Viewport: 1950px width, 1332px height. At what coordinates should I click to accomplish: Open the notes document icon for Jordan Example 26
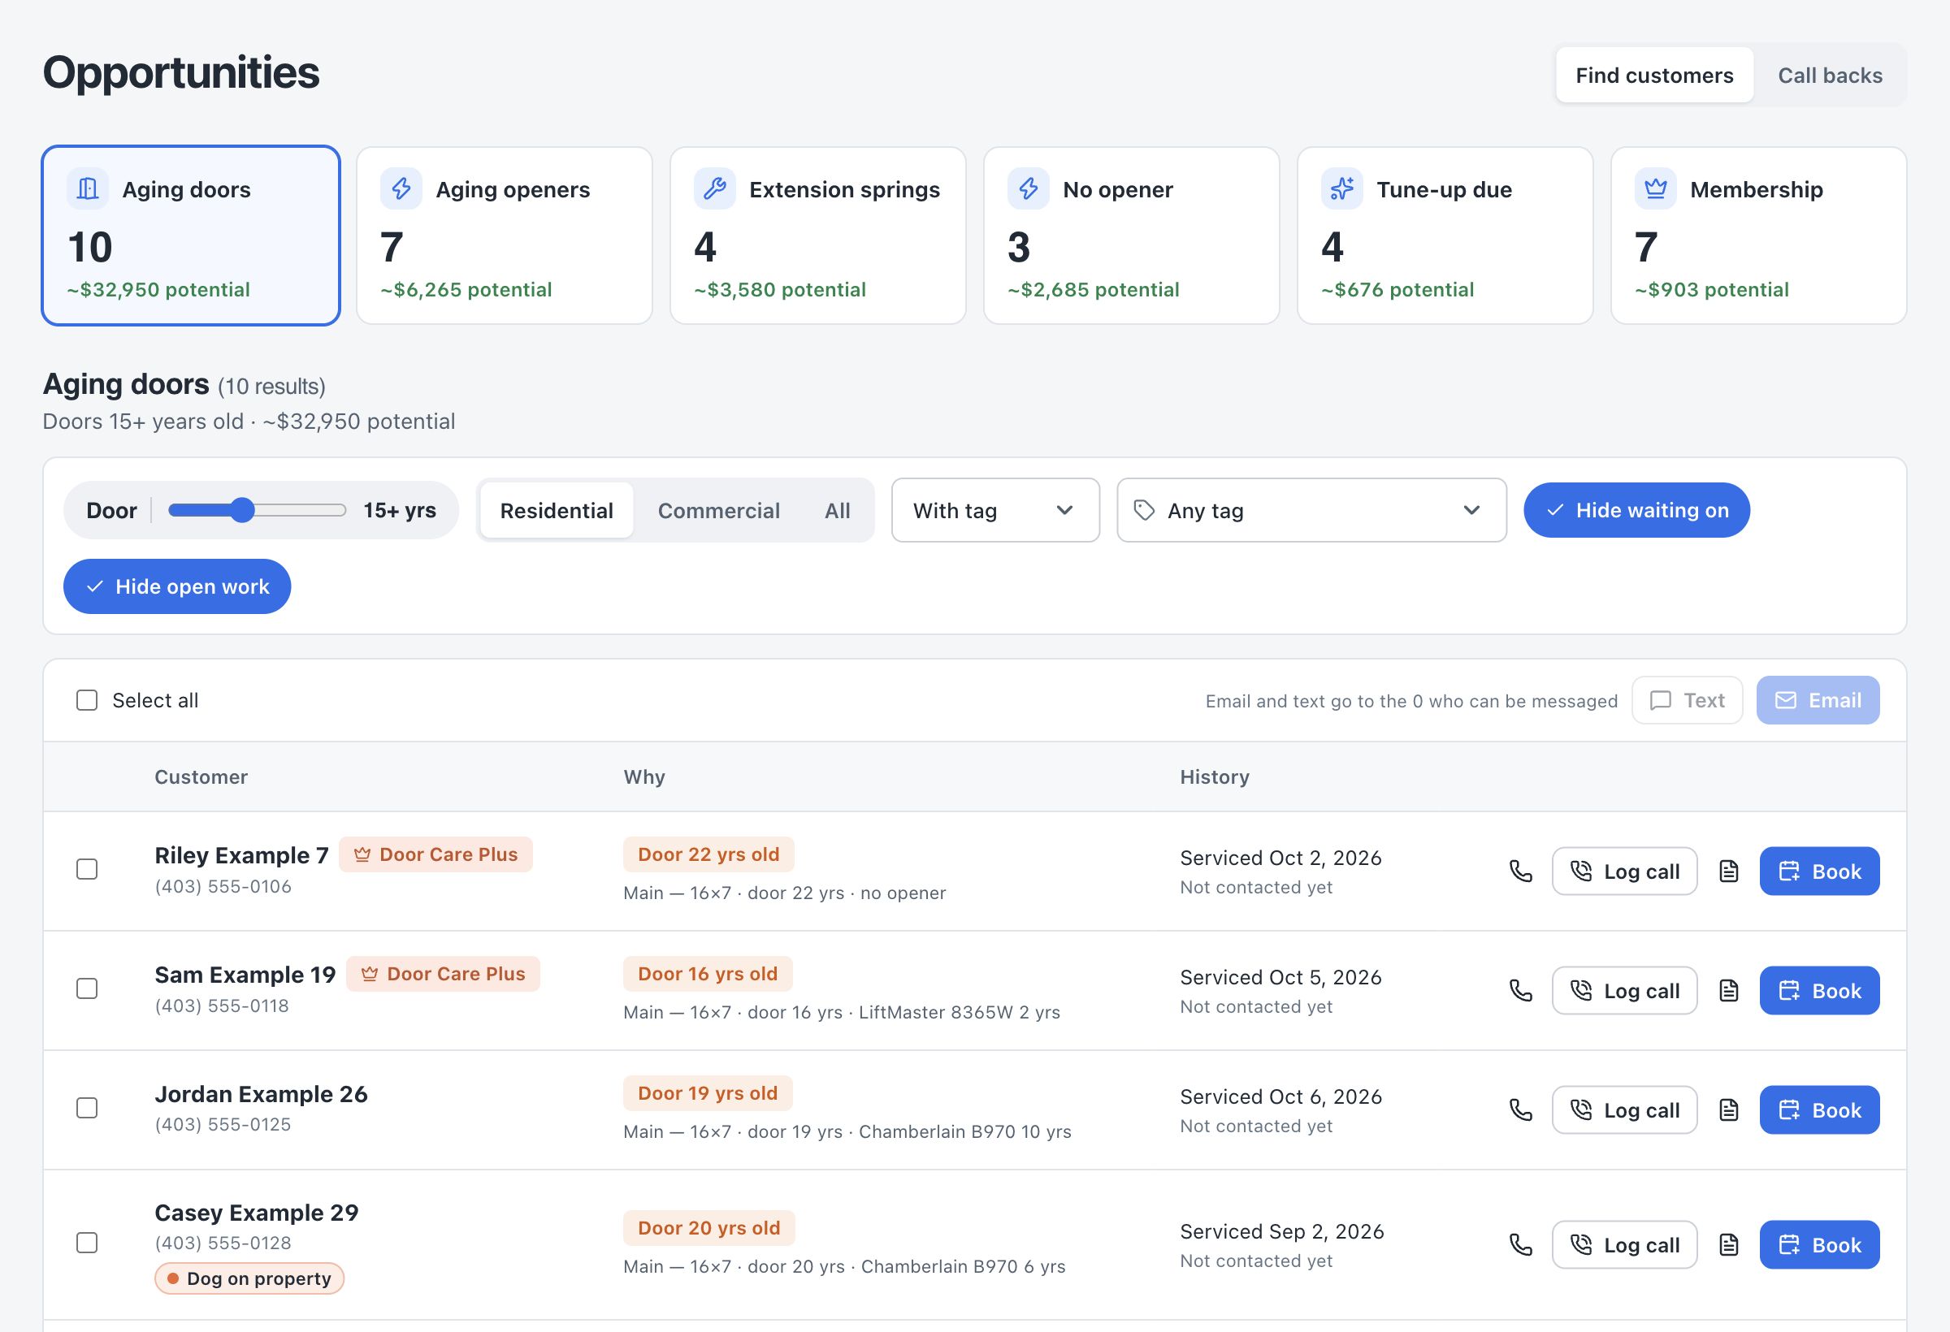pos(1728,1109)
